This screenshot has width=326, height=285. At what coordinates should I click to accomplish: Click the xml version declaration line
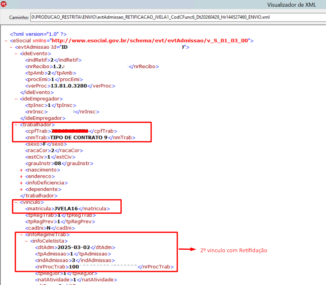coord(38,34)
